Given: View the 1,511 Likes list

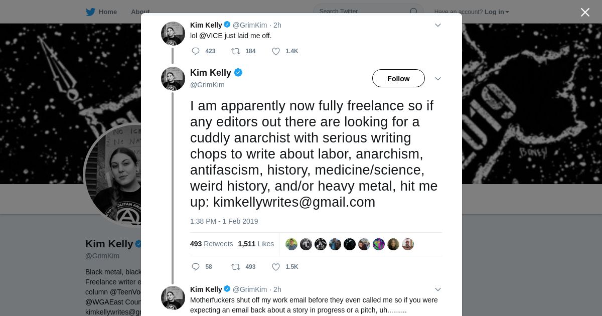Looking at the screenshot, I should [256, 244].
